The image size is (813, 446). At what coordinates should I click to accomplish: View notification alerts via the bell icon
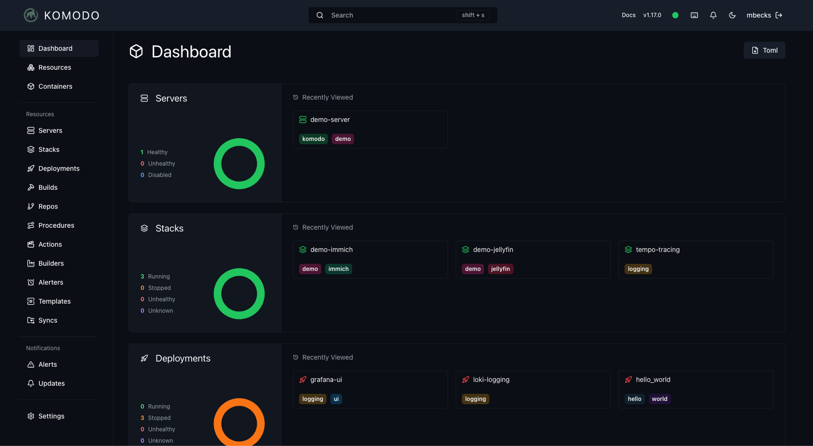click(x=713, y=15)
